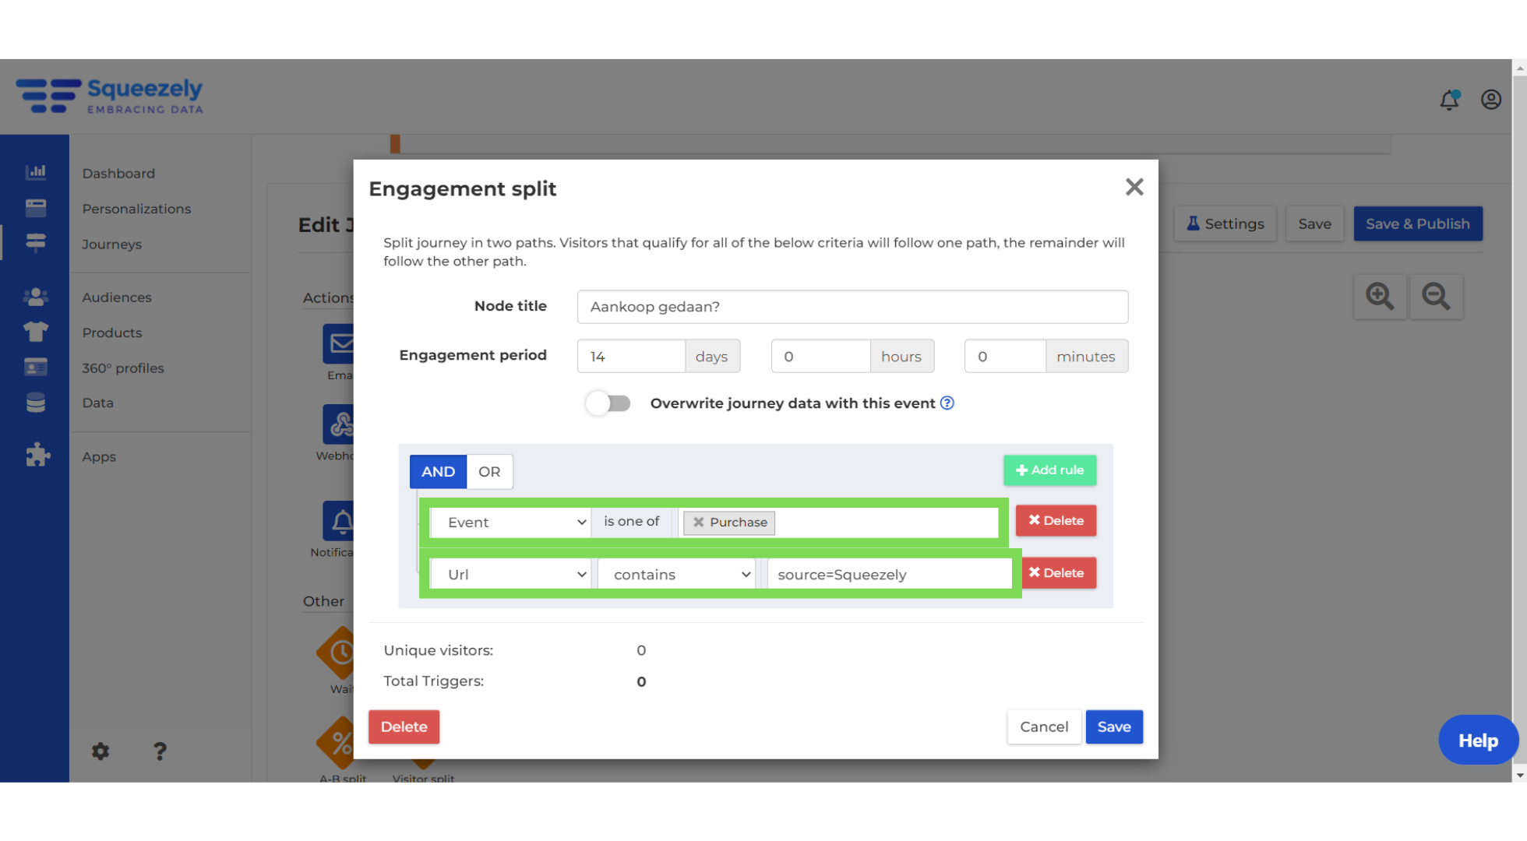Screen dimensions: 1527x841
Task: Open journey Settings button
Action: point(1225,223)
